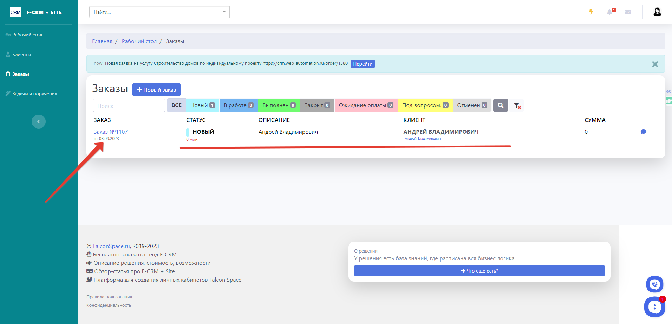
Task: Go to Задачи и поручения section
Action: 34,94
